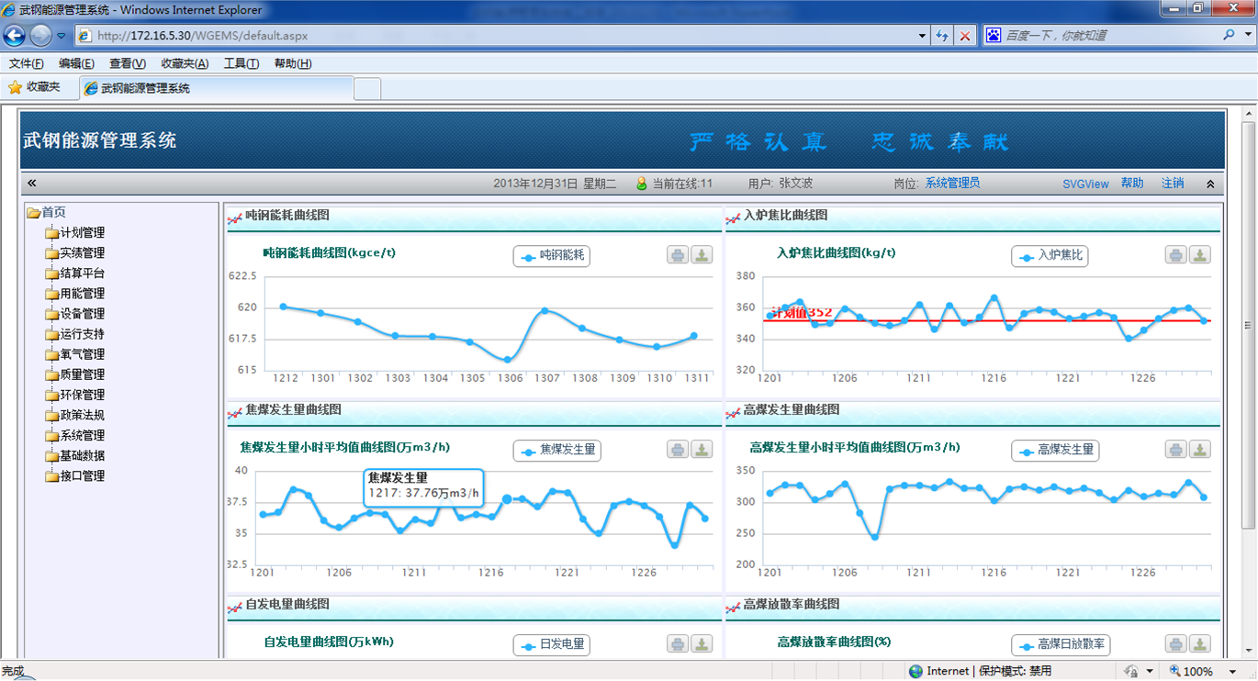
Task: Select the 武钢能源管理系统 browser tab
Action: 216,88
